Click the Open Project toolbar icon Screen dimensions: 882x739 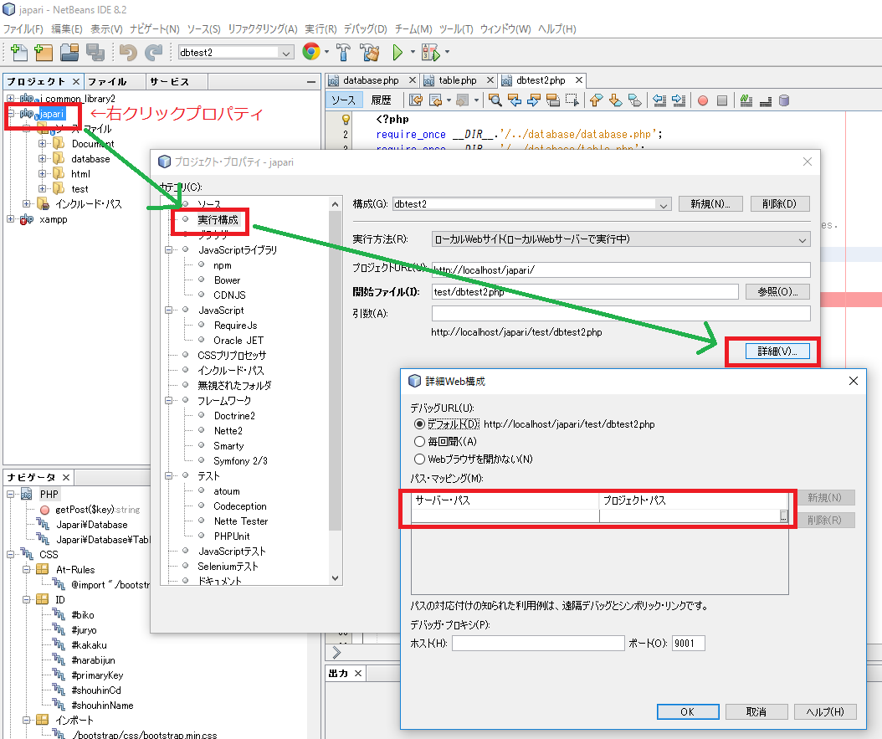point(69,52)
